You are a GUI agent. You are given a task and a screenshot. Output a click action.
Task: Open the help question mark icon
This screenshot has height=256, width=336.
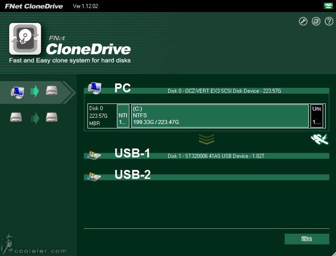tap(329, 21)
